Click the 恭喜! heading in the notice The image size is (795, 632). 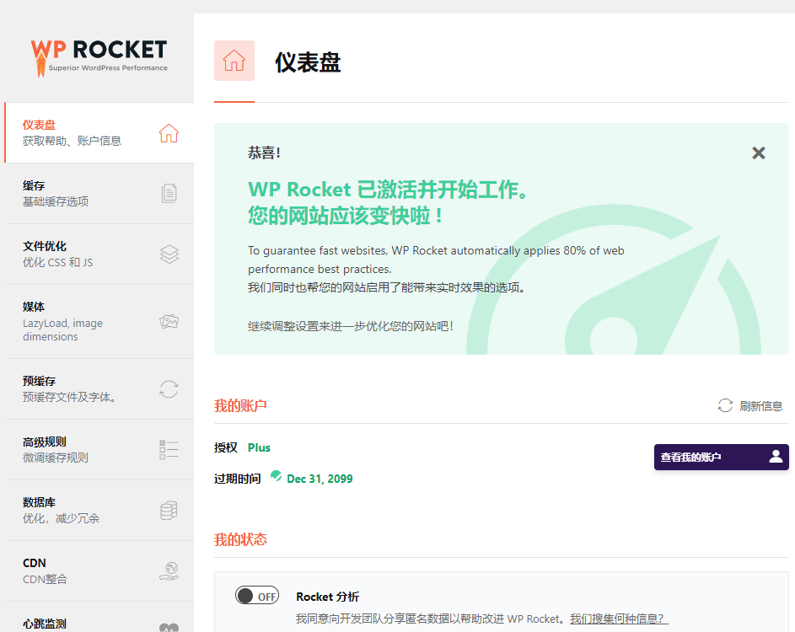click(x=264, y=153)
